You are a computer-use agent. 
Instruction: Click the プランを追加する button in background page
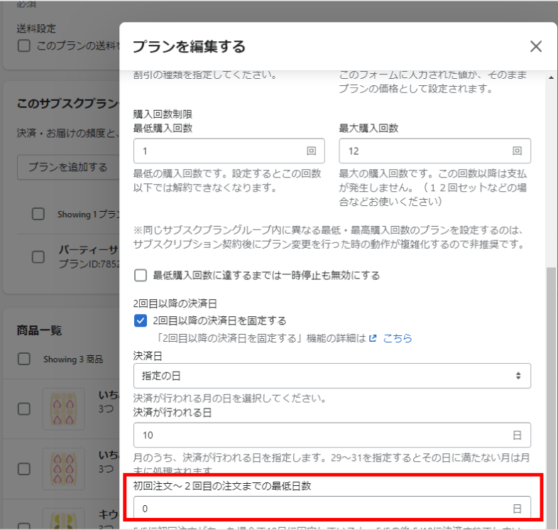(68, 167)
